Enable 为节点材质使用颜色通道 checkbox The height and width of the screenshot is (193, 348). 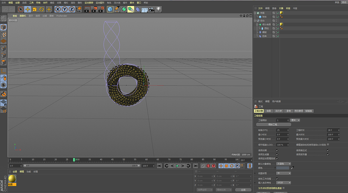tap(284, 188)
